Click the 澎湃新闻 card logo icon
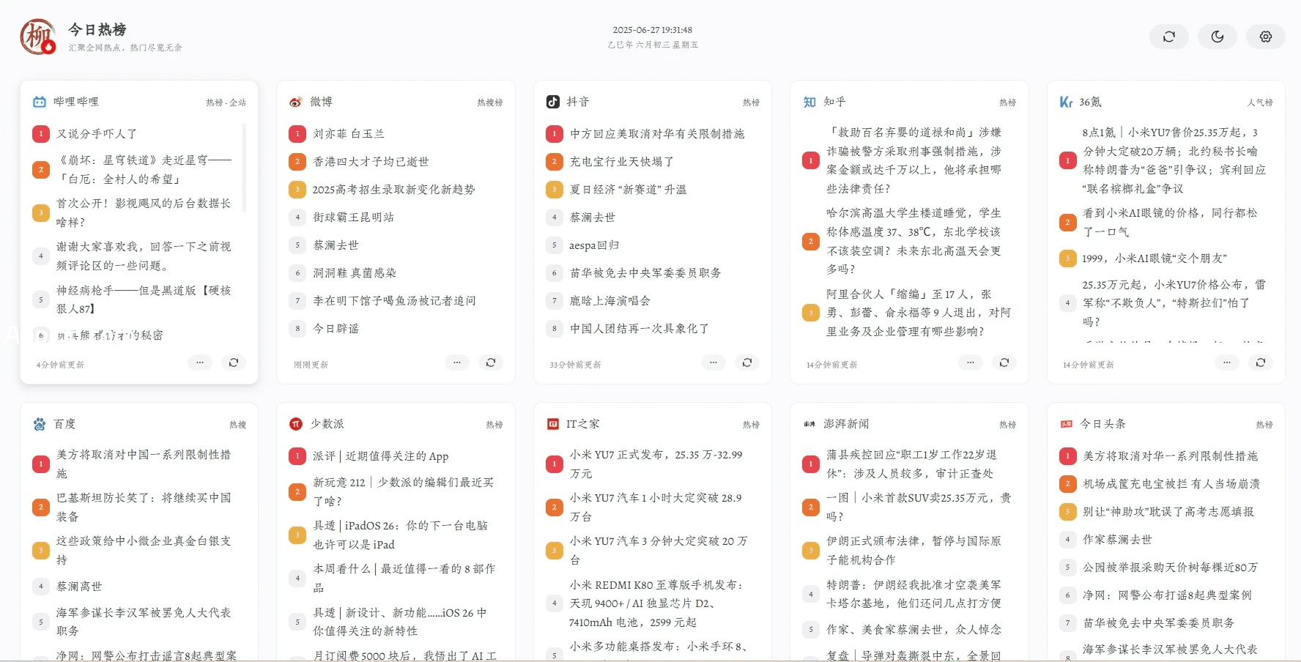Image resolution: width=1301 pixels, height=662 pixels. click(809, 424)
